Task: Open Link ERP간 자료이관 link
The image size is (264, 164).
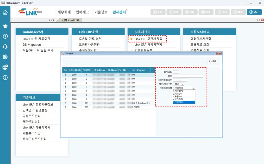Action: (x=36, y=39)
